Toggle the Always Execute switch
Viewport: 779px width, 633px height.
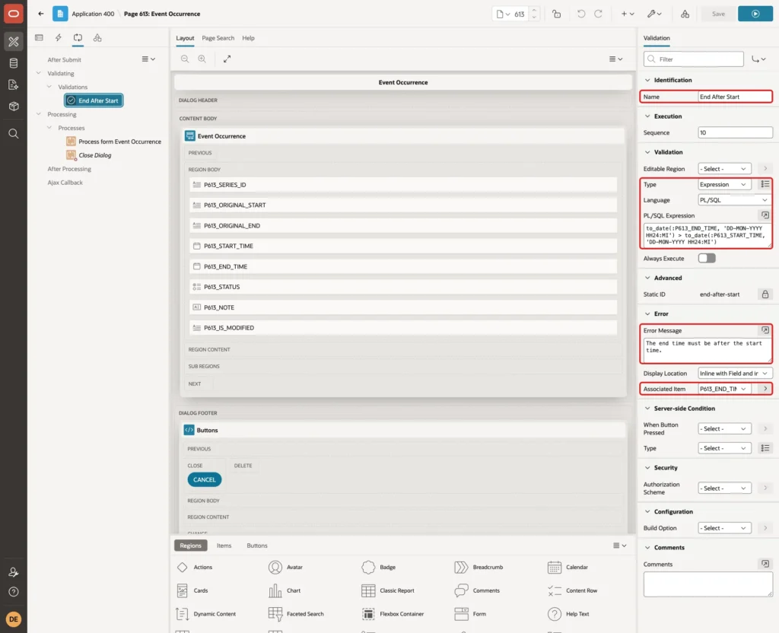point(707,259)
